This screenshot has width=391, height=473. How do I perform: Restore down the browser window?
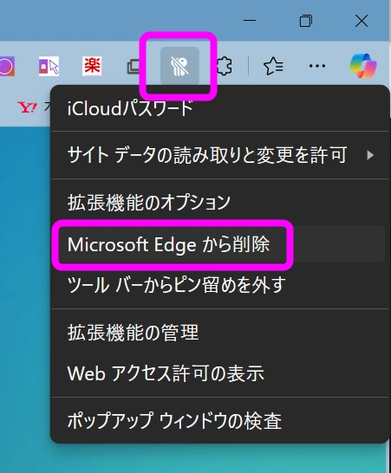[x=305, y=21]
